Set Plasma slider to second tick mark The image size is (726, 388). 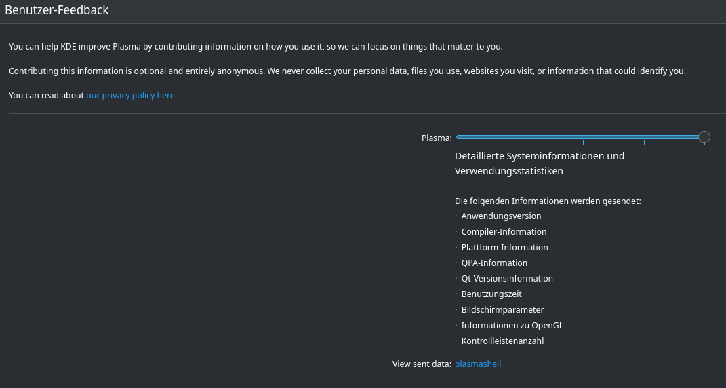point(523,137)
